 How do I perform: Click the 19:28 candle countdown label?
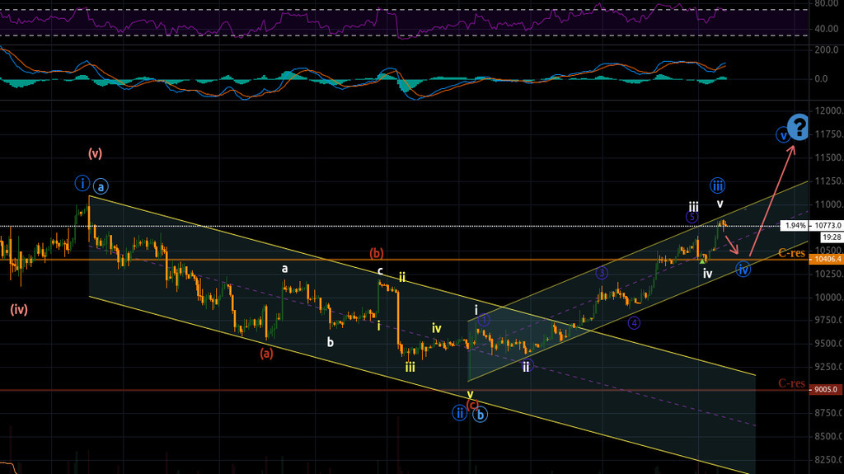827,237
